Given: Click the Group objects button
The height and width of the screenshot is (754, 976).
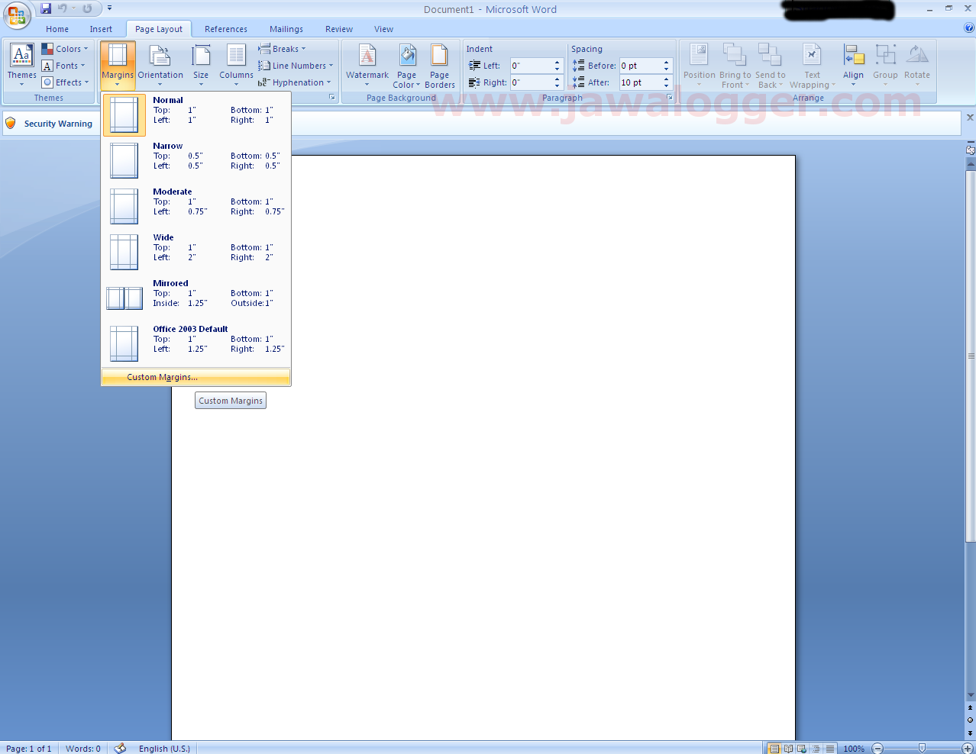Looking at the screenshot, I should coord(886,66).
